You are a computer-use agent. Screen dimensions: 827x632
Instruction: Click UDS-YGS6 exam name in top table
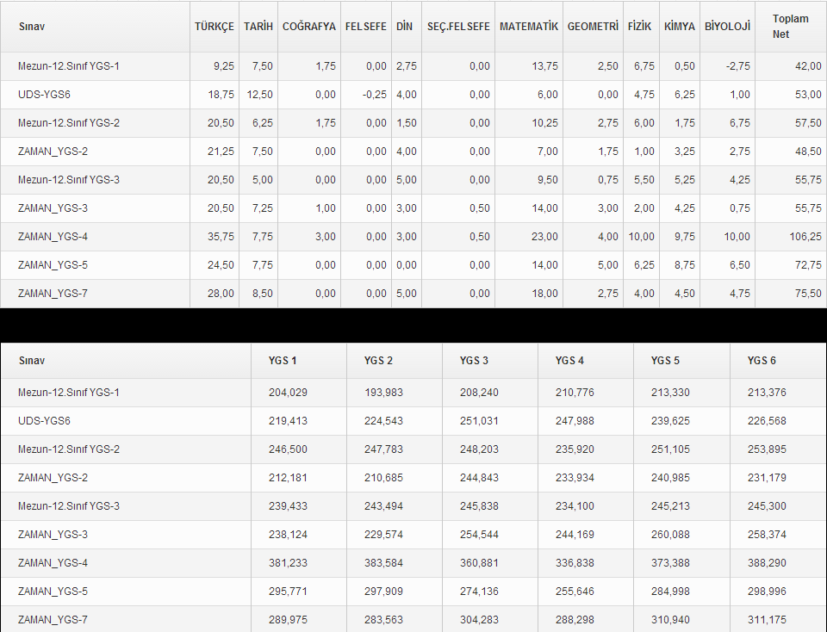(44, 95)
